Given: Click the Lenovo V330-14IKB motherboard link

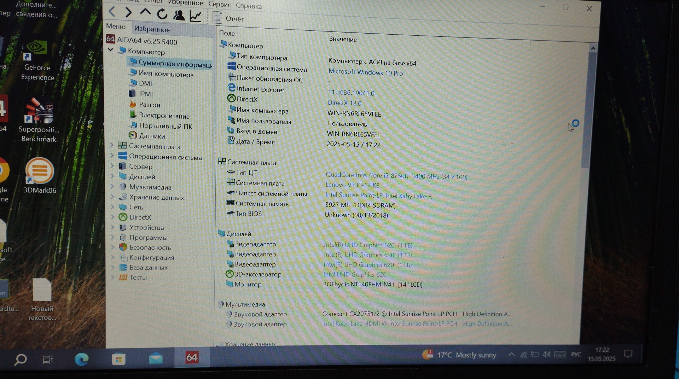Looking at the screenshot, I should [x=352, y=185].
